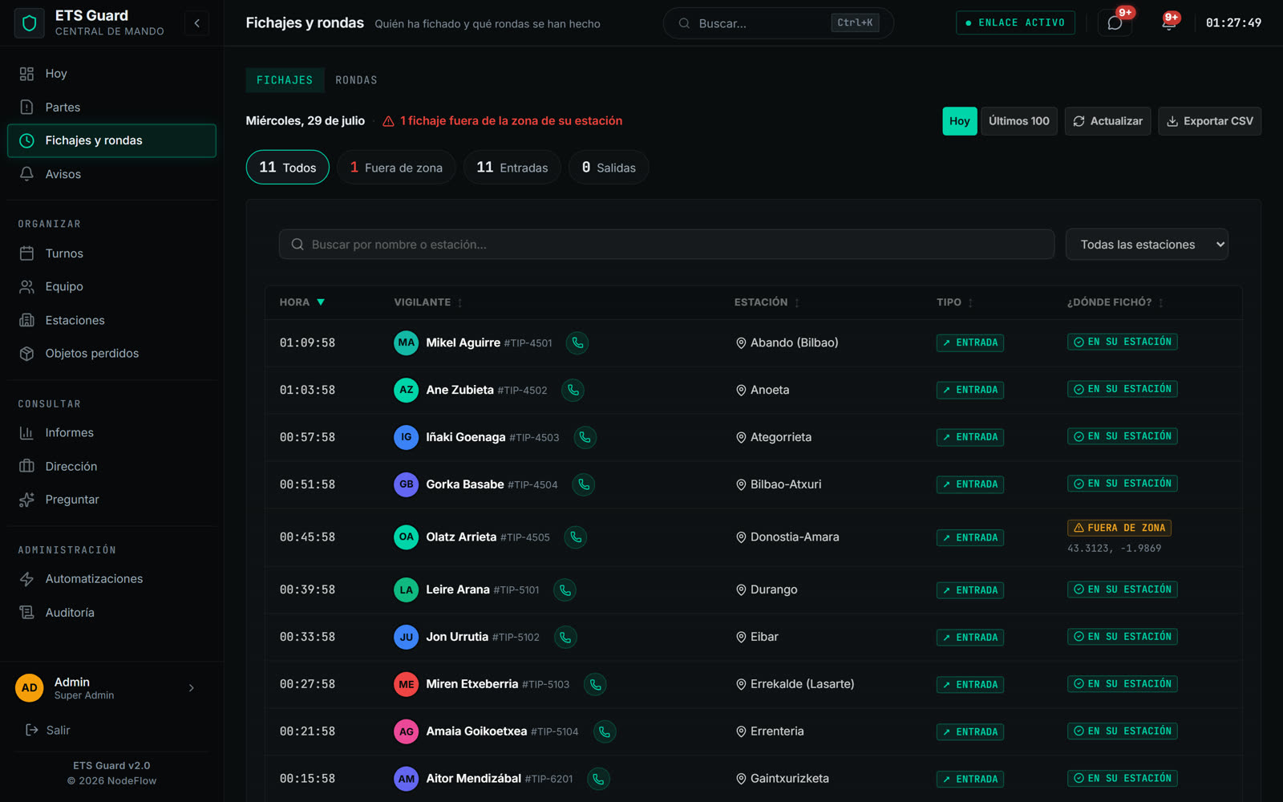Call Aitor Mendizábal via phone icon
This screenshot has height=802, width=1283.
pyautogui.click(x=598, y=780)
